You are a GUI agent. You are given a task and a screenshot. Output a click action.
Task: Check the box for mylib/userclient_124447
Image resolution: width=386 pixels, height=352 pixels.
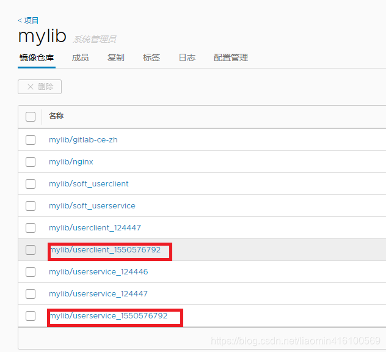tap(31, 228)
